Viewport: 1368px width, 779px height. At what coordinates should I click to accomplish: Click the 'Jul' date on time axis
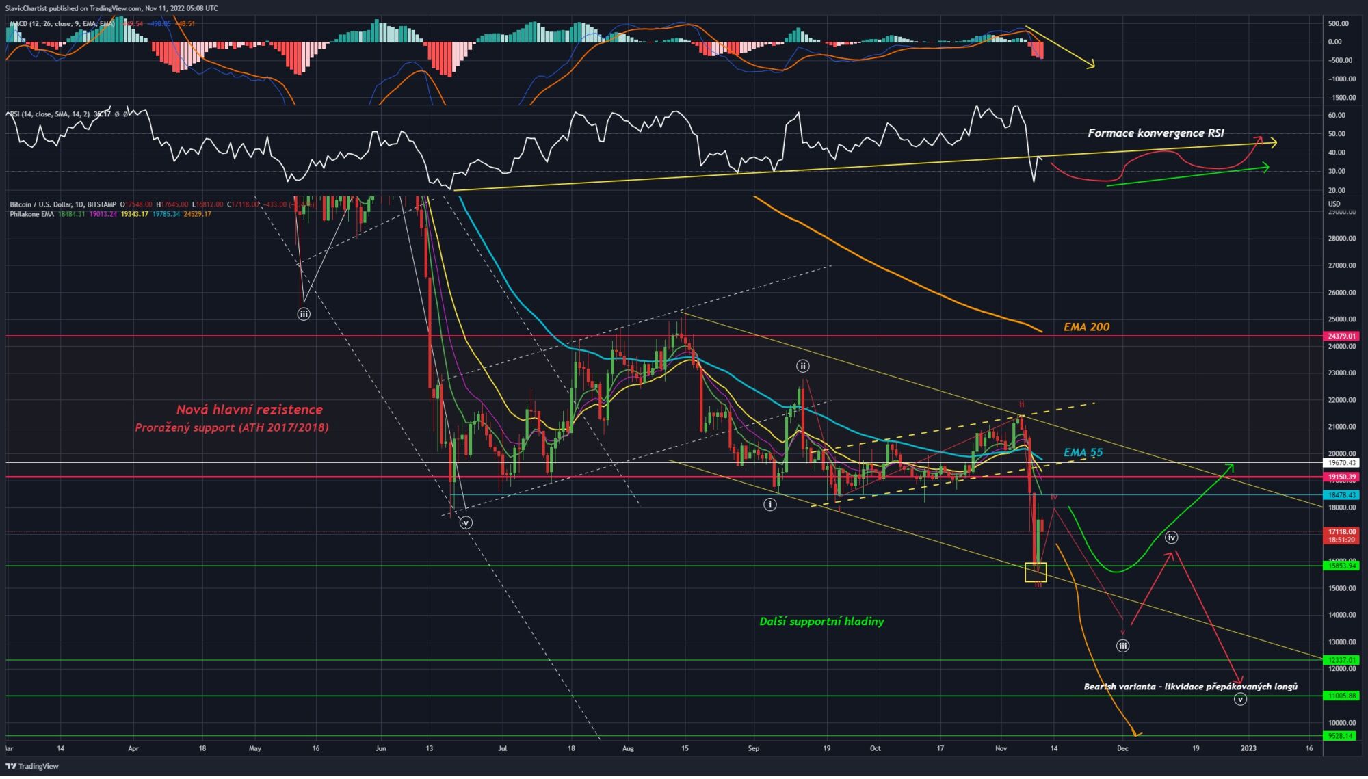click(503, 748)
